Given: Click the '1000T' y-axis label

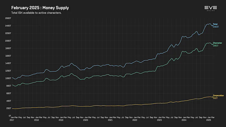Looking at the screenshot, I should click(8, 78).
